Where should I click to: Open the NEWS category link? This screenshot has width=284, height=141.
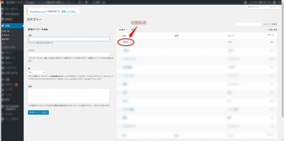126,42
